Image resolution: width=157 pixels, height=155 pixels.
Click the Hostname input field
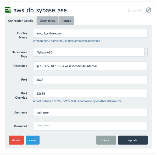point(90,66)
